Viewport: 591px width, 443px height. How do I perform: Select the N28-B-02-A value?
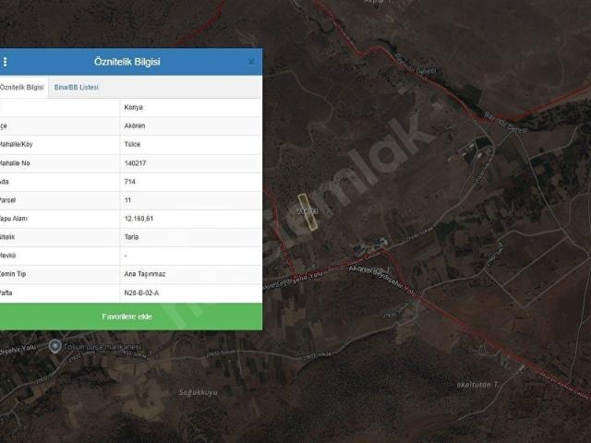click(x=141, y=293)
